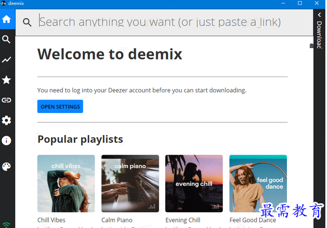
Task: Click the Evening Chill playlist title
Action: [x=183, y=220]
